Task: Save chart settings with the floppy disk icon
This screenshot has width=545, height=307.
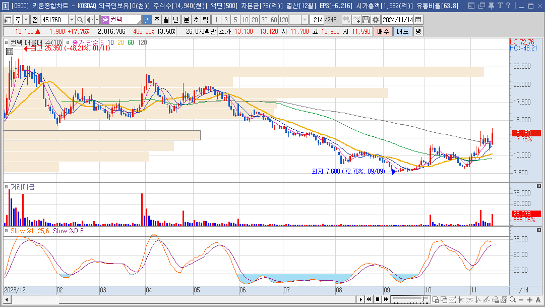Action: pyautogui.click(x=366, y=20)
